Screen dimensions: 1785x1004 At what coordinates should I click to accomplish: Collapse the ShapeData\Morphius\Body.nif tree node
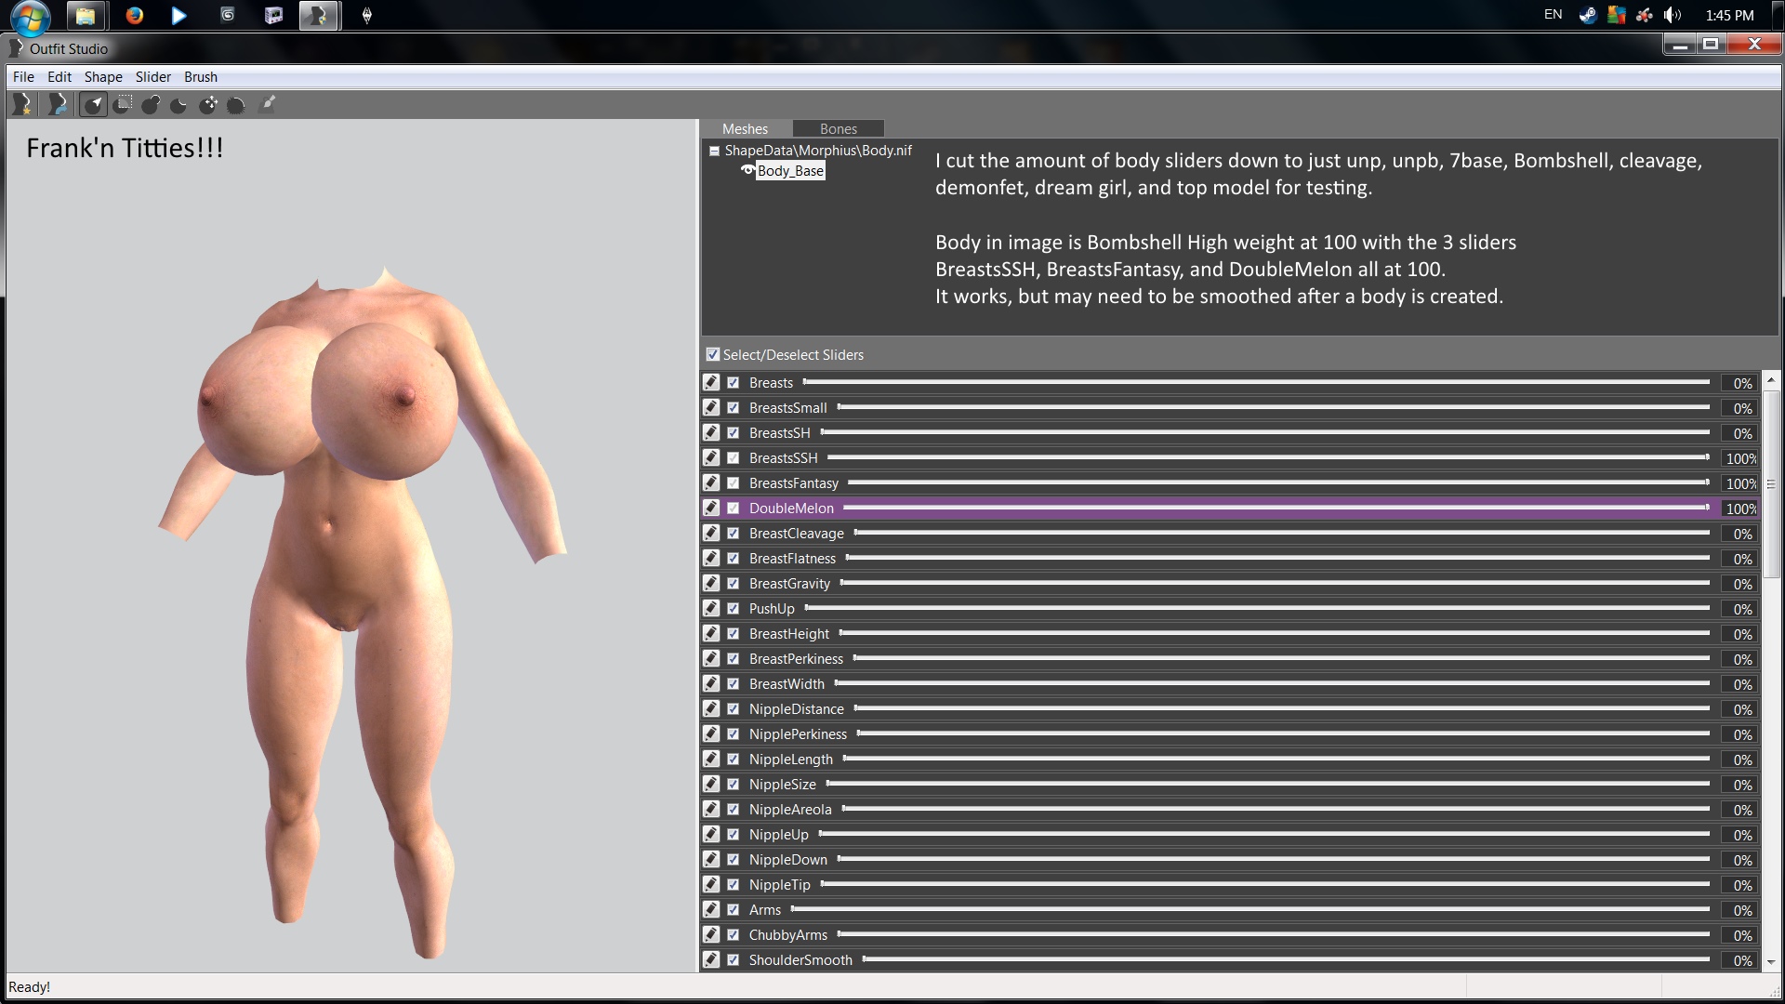click(714, 151)
